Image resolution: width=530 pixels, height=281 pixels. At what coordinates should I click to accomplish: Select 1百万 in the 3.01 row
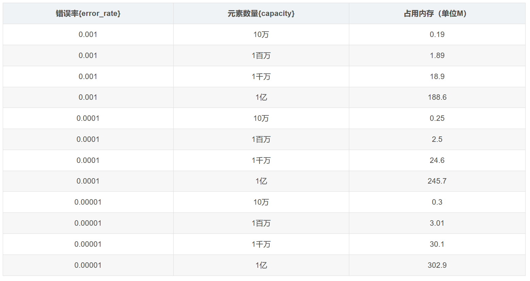coord(261,223)
